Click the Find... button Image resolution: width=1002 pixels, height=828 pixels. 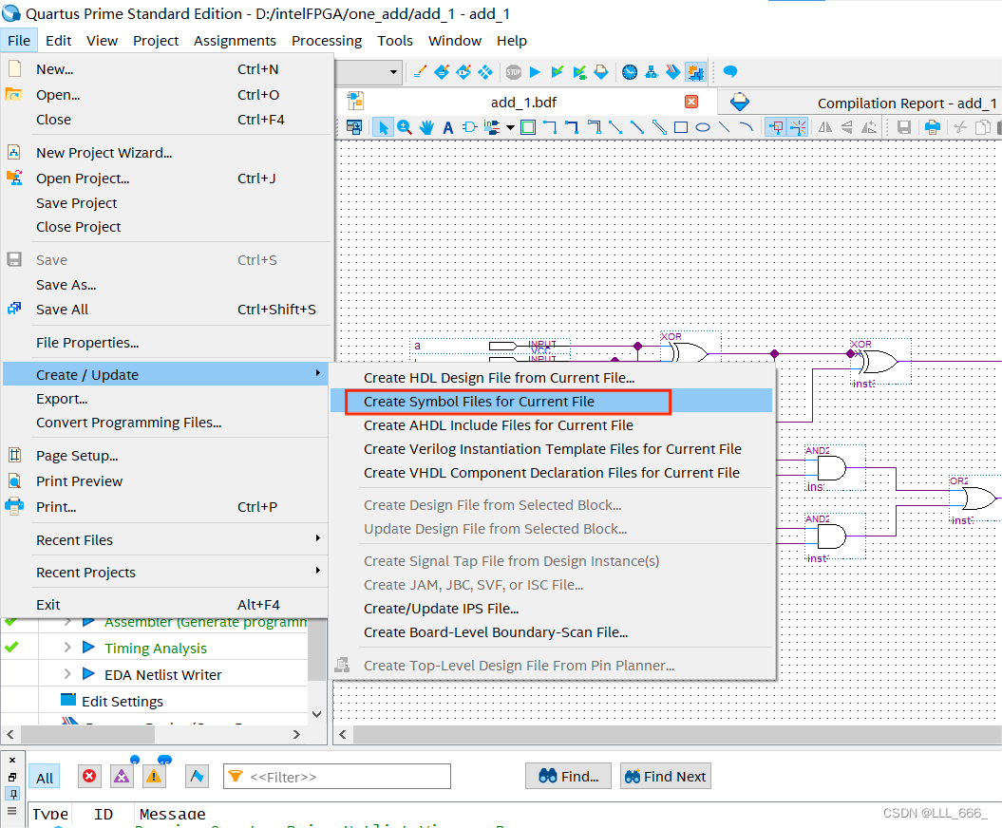click(568, 777)
